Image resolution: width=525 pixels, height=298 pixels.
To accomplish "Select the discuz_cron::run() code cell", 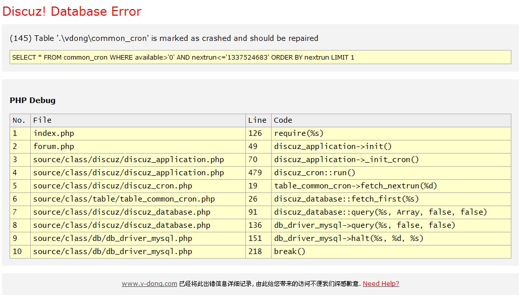I will pos(391,173).
